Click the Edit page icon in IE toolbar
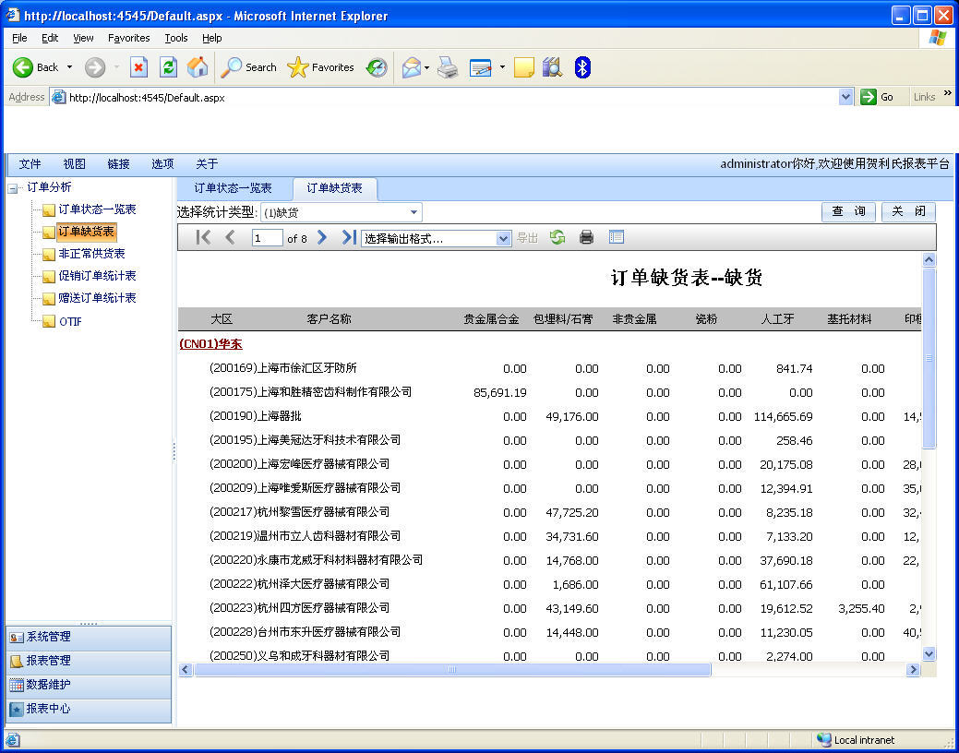The image size is (959, 753). coord(481,67)
